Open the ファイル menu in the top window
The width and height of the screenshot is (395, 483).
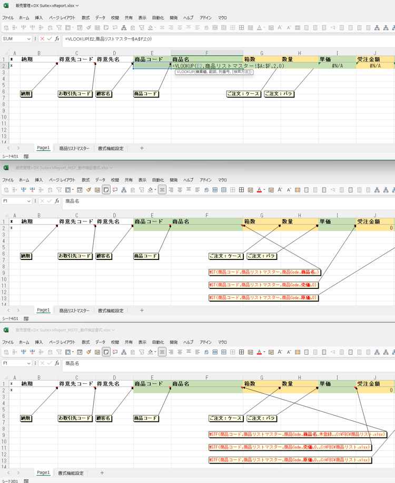pos(8,18)
